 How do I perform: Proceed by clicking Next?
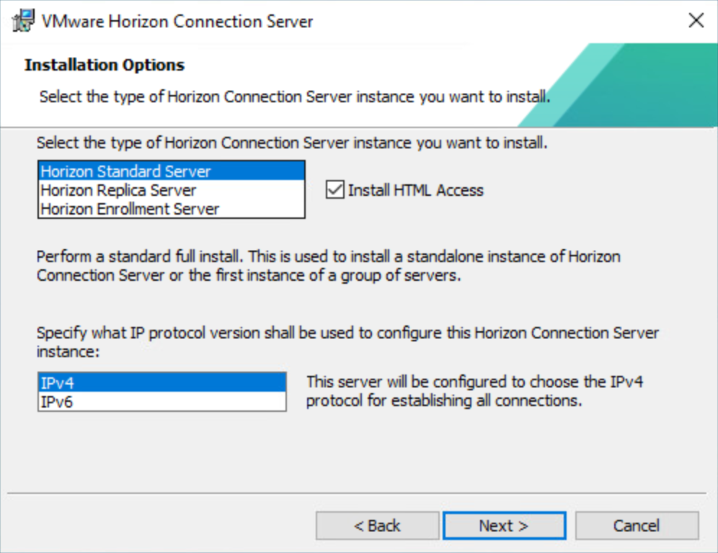[504, 526]
